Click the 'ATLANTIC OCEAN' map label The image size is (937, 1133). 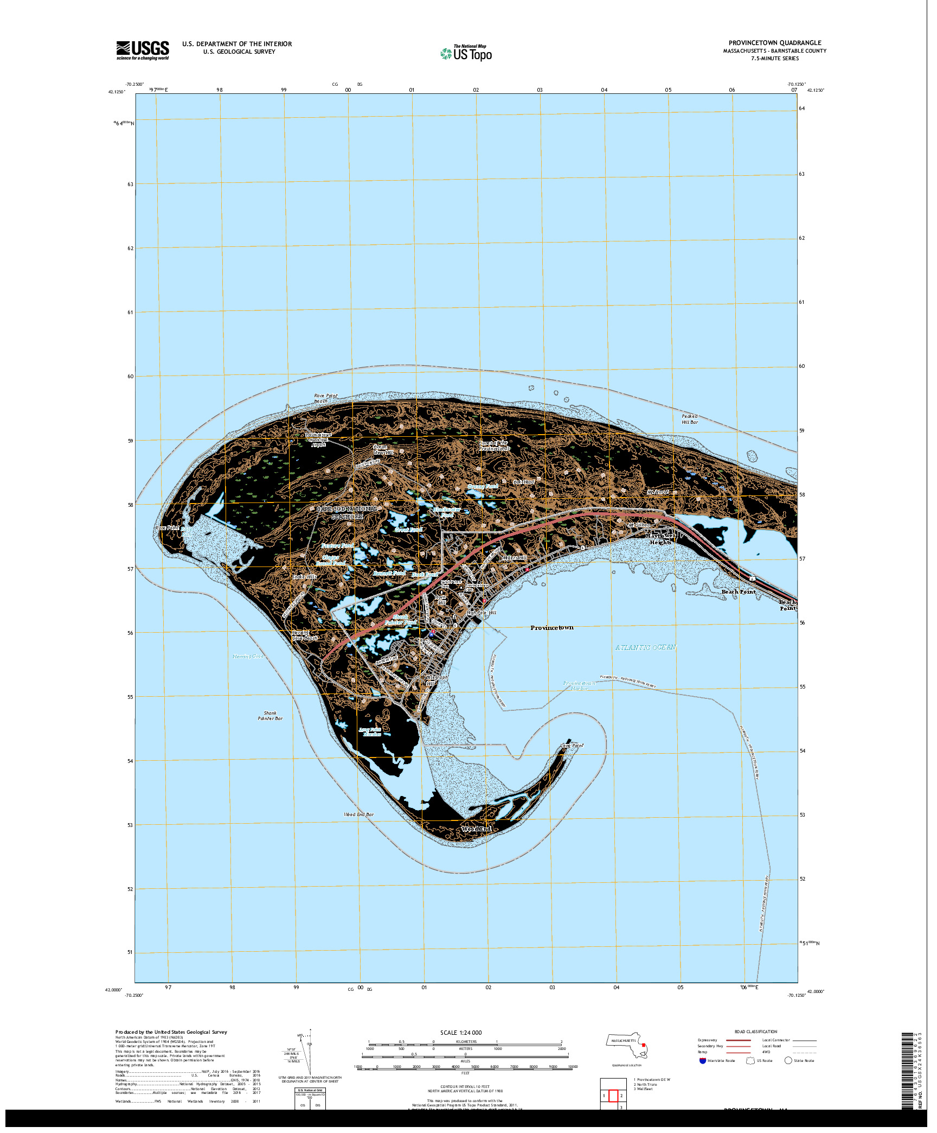pos(645,647)
